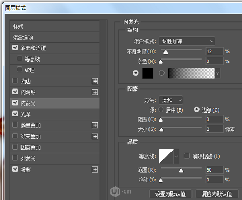Image resolution: width=242 pixels, height=200 pixels.
Task: Select the 光泽 effect row
Action: (x=55, y=114)
